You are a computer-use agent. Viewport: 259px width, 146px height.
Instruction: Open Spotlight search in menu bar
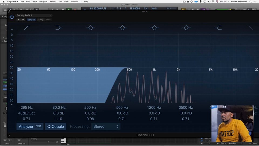click(x=250, y=2)
